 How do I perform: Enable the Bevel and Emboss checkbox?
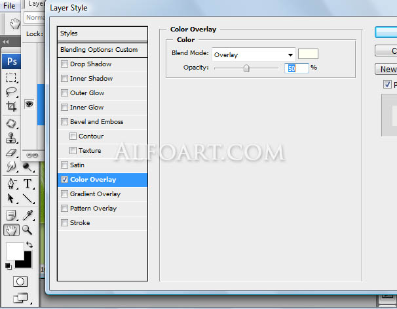64,121
